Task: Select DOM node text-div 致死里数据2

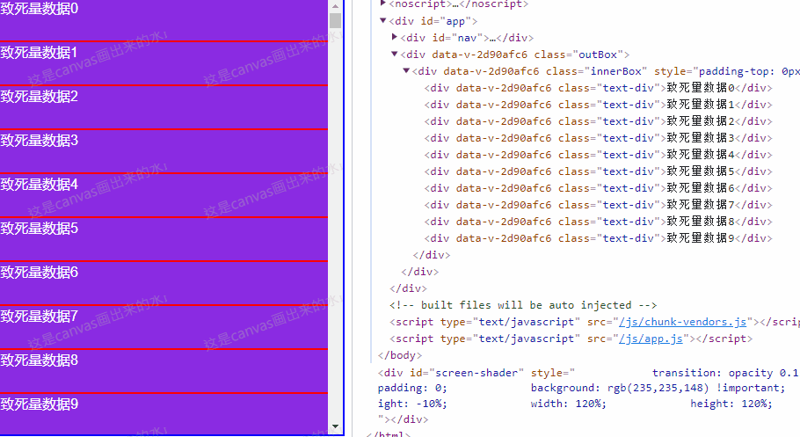Action: coord(598,121)
